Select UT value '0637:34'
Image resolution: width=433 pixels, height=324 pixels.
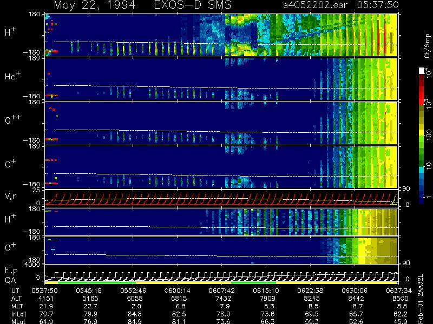tap(399, 291)
